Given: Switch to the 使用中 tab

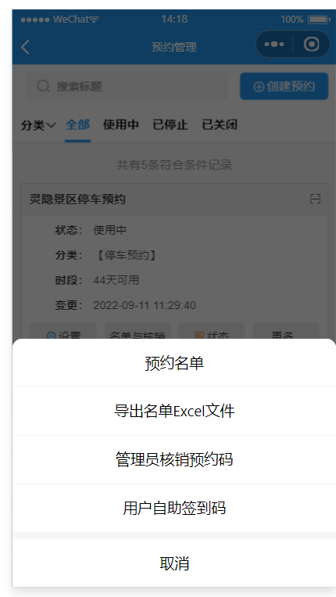Looking at the screenshot, I should [120, 124].
